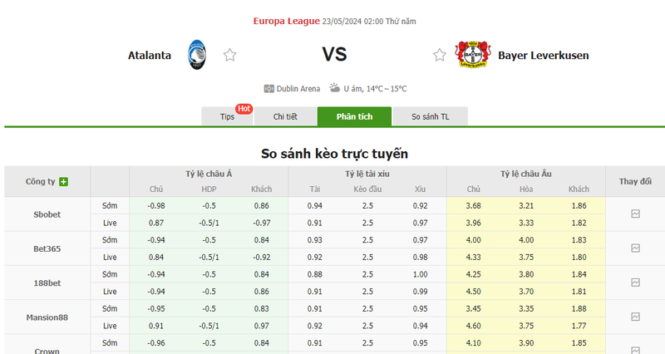Click the Sbobet company name
This screenshot has height=354, width=665.
tap(47, 214)
